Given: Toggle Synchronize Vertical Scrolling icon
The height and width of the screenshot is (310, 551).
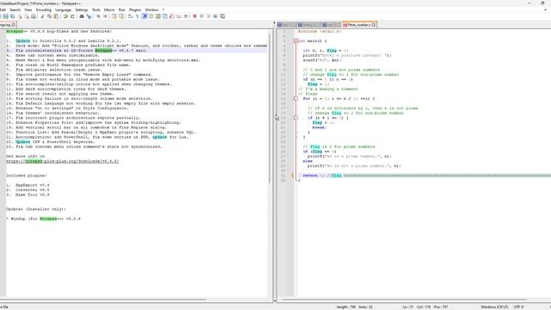Looking at the screenshot, I should coord(115,16).
